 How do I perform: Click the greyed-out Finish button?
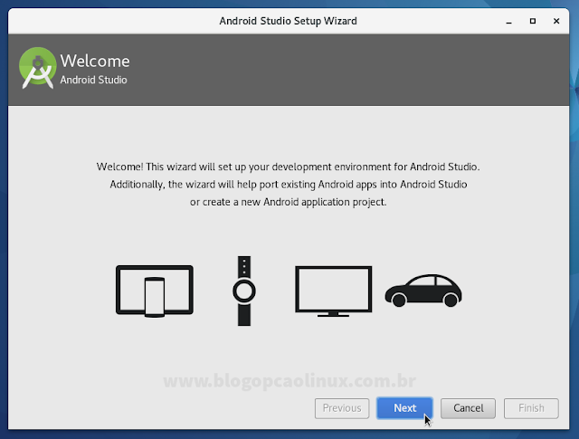tap(531, 408)
